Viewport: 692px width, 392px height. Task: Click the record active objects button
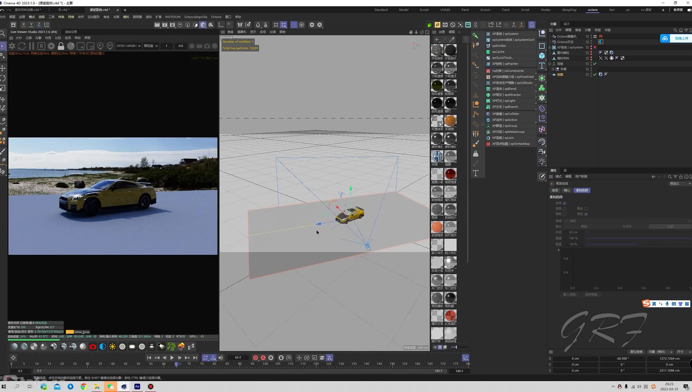(256, 358)
